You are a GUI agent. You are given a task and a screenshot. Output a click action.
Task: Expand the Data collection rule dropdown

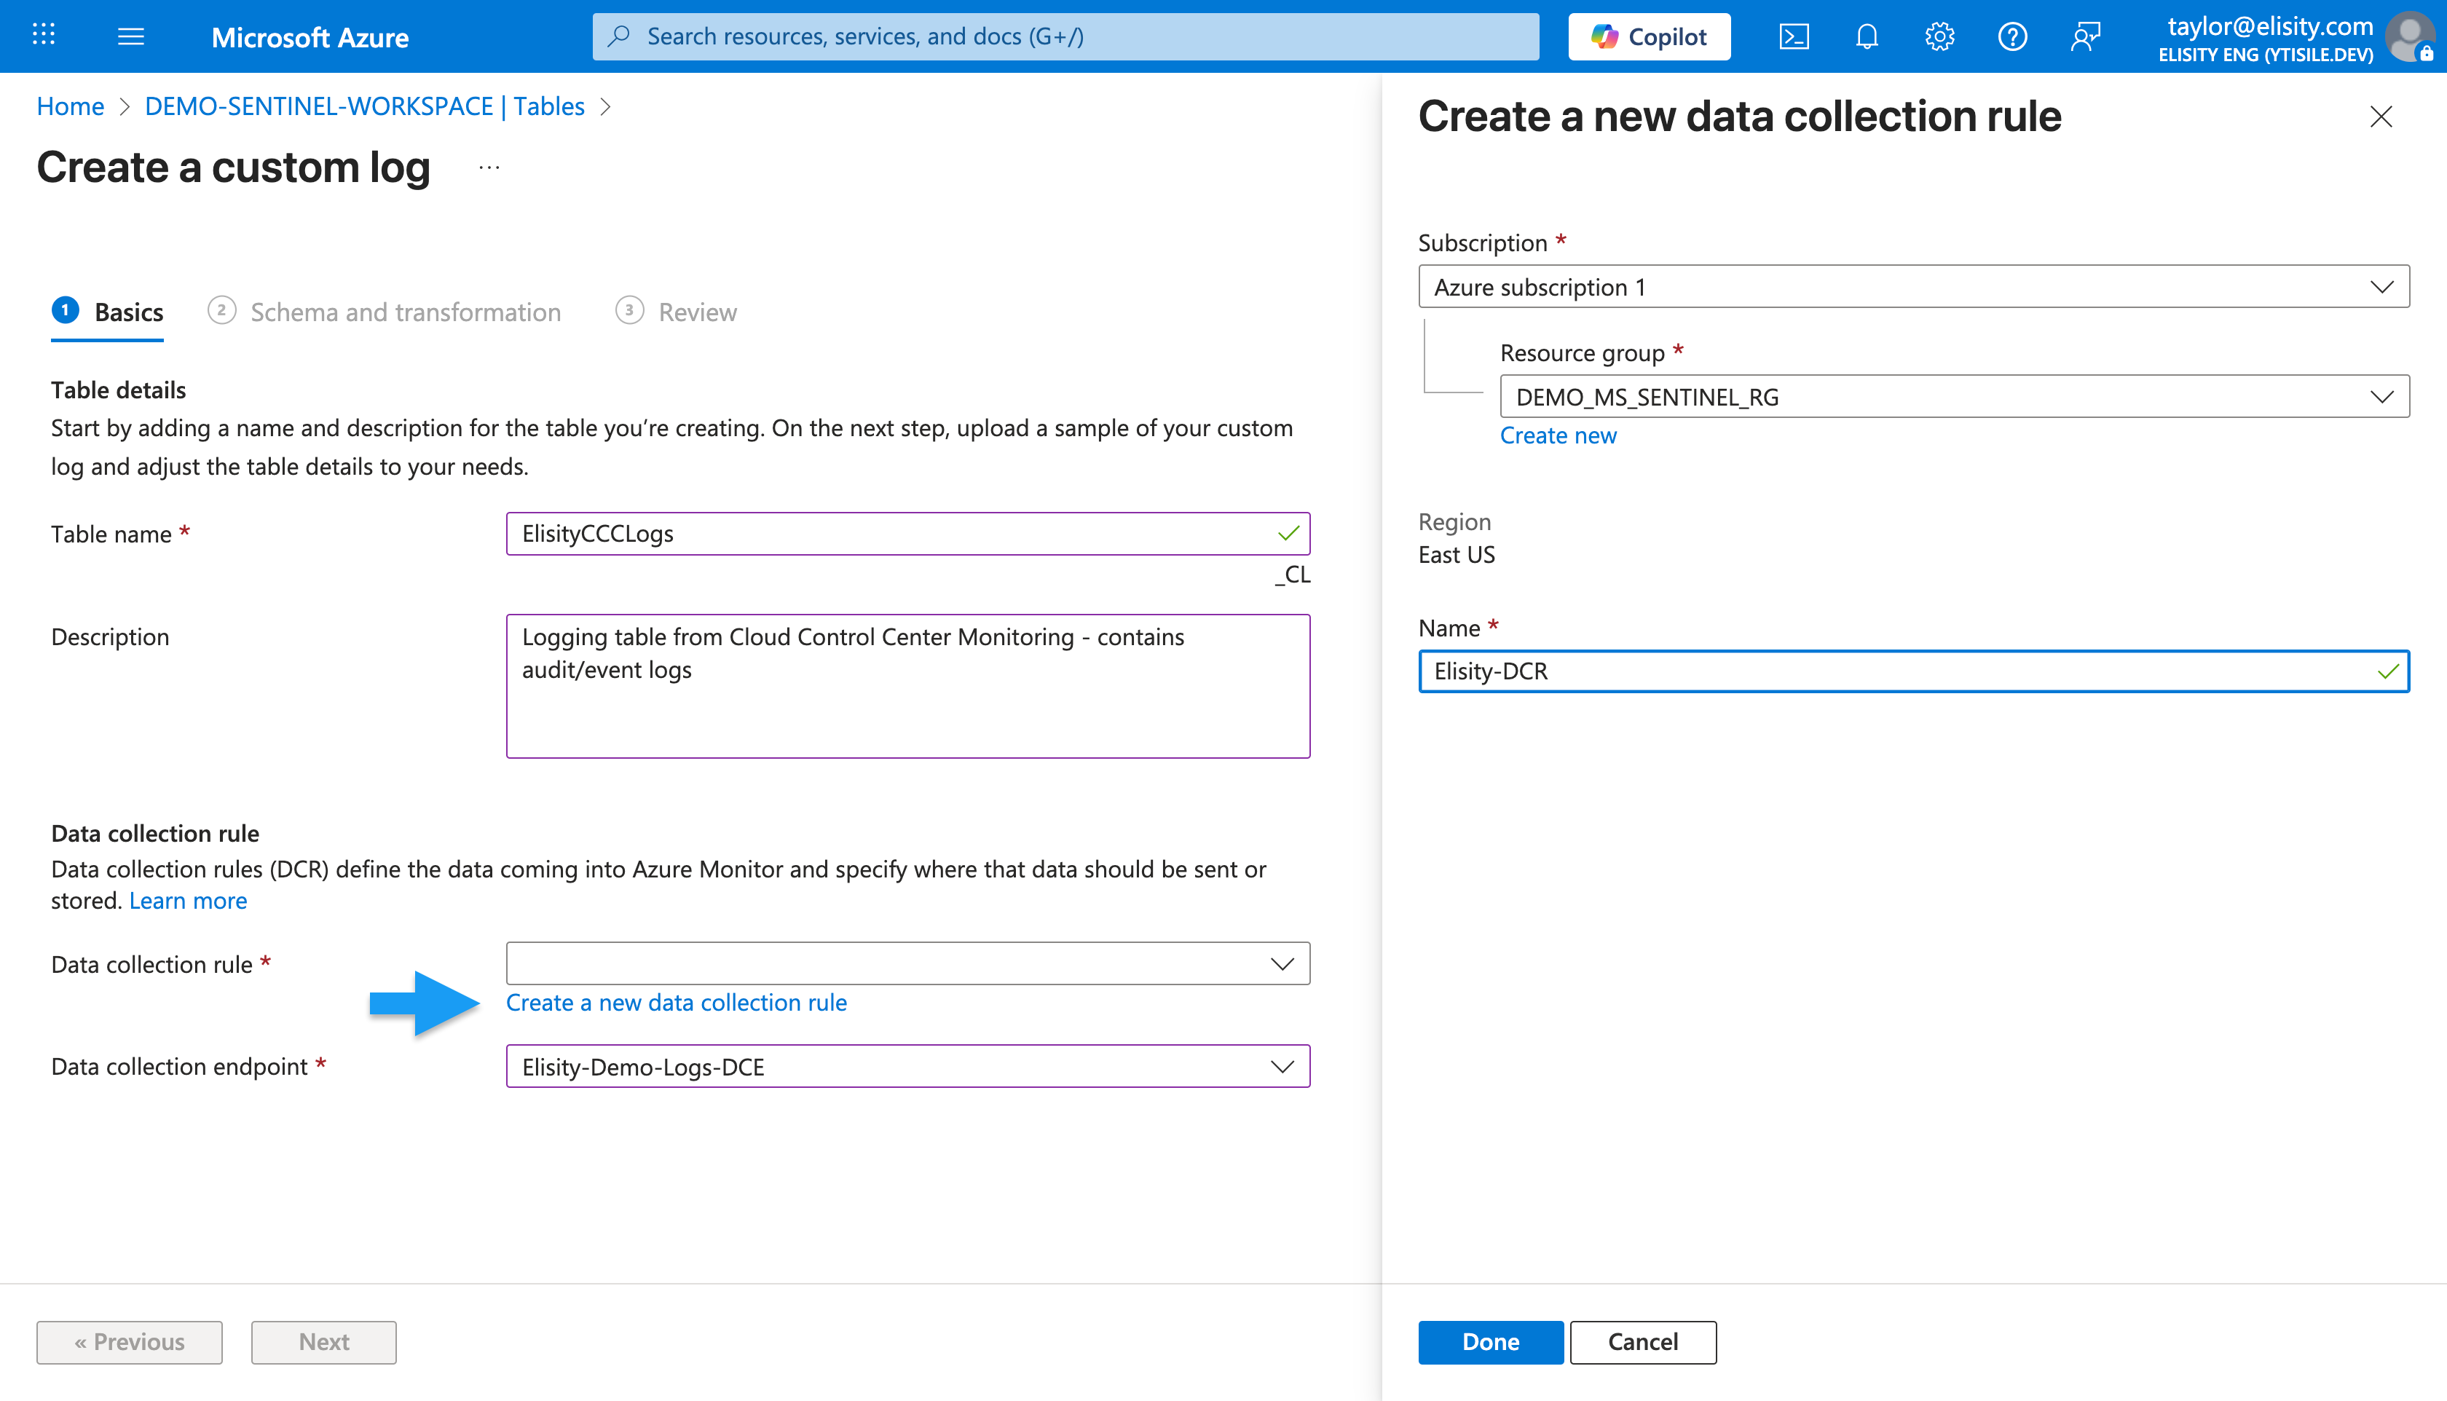coord(907,963)
